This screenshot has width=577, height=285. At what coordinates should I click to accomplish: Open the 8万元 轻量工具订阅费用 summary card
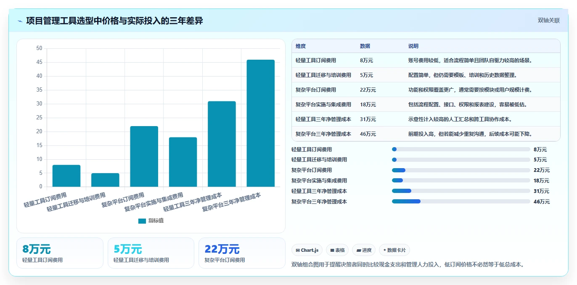(60, 253)
